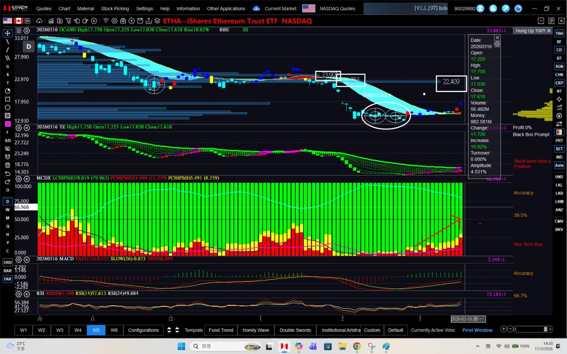Close the TE indicator panel
This screenshot has width=567, height=354.
point(26,127)
